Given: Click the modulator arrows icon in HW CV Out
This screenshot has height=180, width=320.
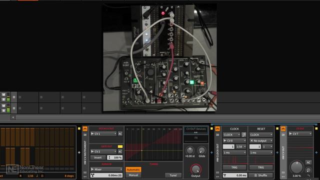Looking at the screenshot, I should point(283,176).
